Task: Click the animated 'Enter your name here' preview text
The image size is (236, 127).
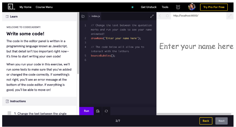Action: point(196,46)
